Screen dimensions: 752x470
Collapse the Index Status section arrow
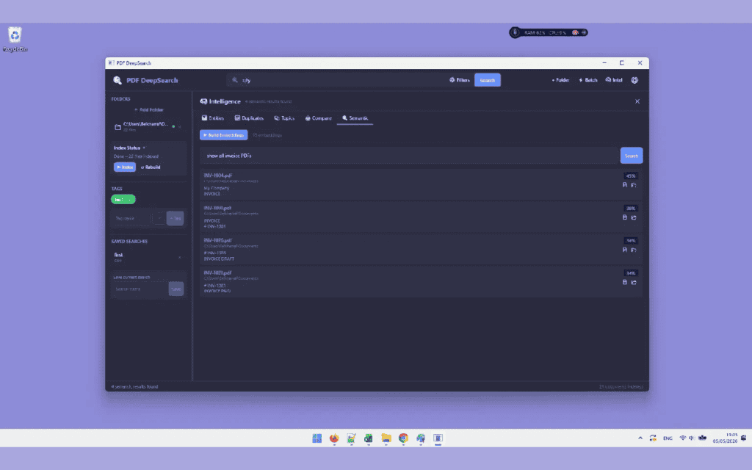(144, 148)
